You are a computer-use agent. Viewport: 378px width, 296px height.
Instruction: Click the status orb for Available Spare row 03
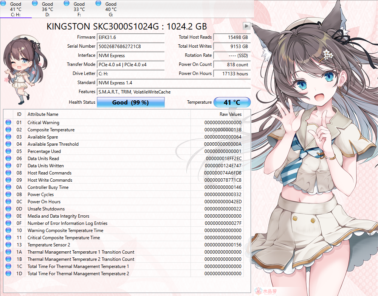click(8, 137)
